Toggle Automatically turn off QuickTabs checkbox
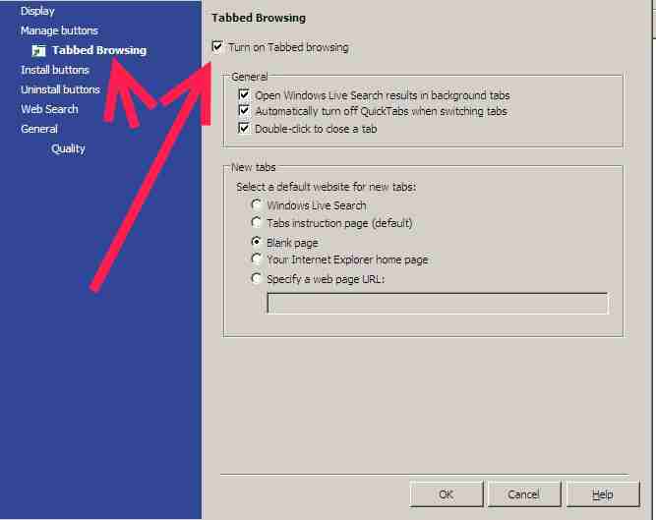 244,111
